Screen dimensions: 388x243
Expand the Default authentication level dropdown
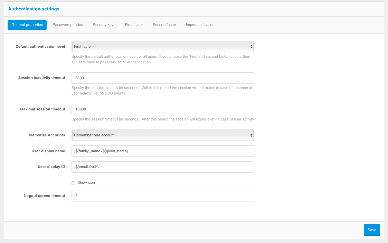click(163, 46)
